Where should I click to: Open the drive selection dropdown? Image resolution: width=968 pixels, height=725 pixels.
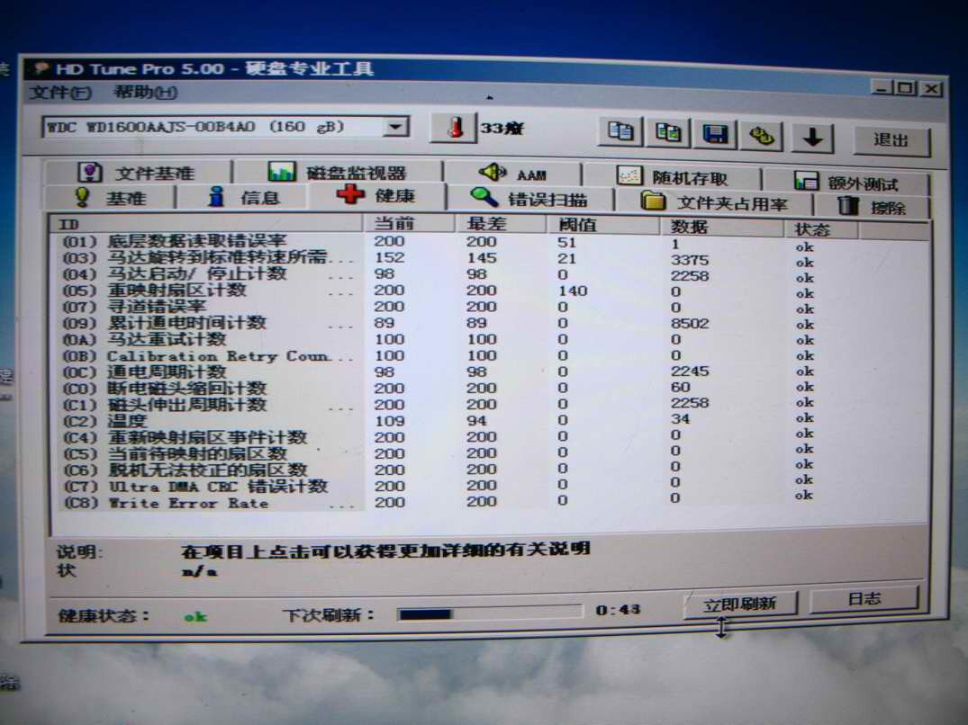(395, 127)
